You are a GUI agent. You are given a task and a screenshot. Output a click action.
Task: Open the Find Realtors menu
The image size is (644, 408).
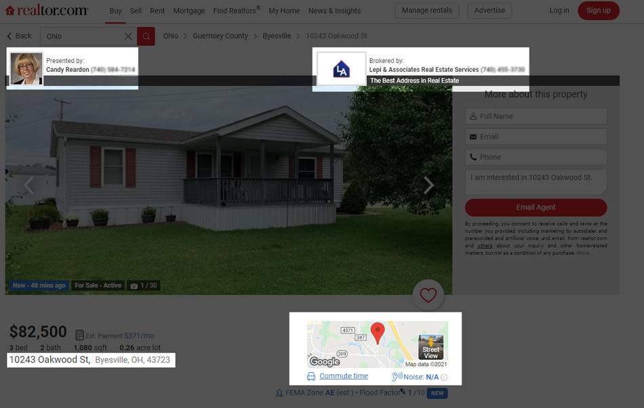tap(237, 11)
